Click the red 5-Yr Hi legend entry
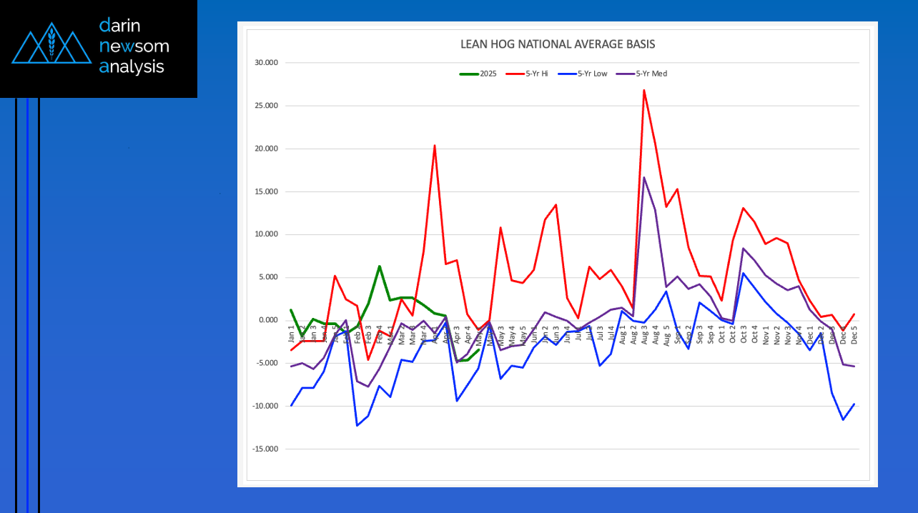The height and width of the screenshot is (513, 918). 520,74
